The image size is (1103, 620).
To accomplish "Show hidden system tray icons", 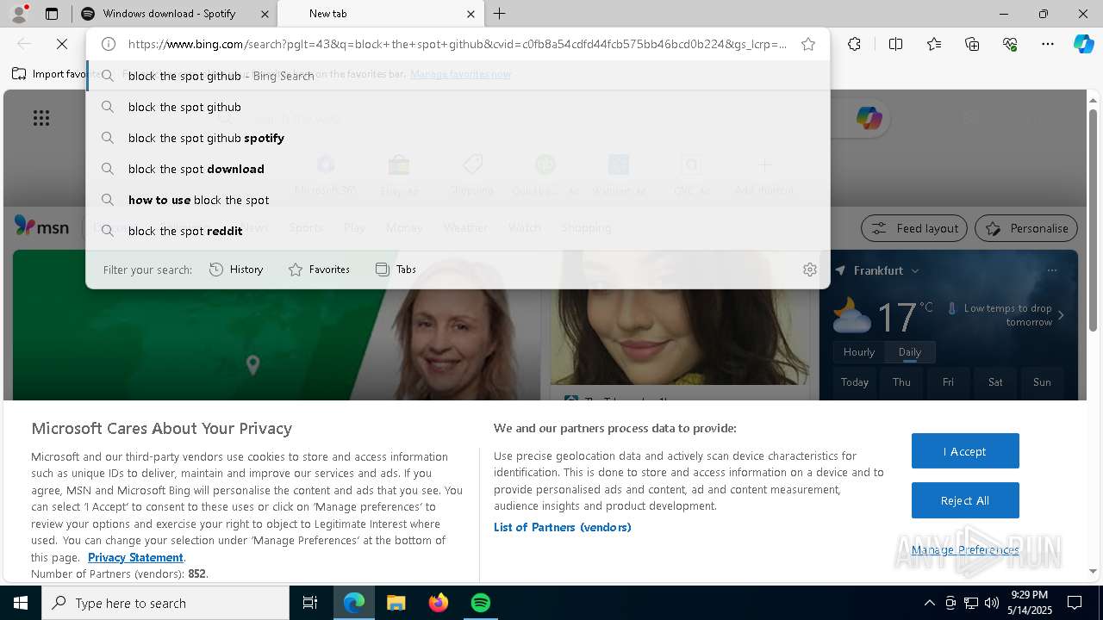I will coord(929,603).
